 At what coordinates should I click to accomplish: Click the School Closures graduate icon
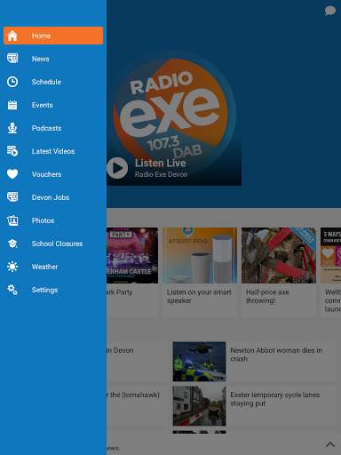12,243
